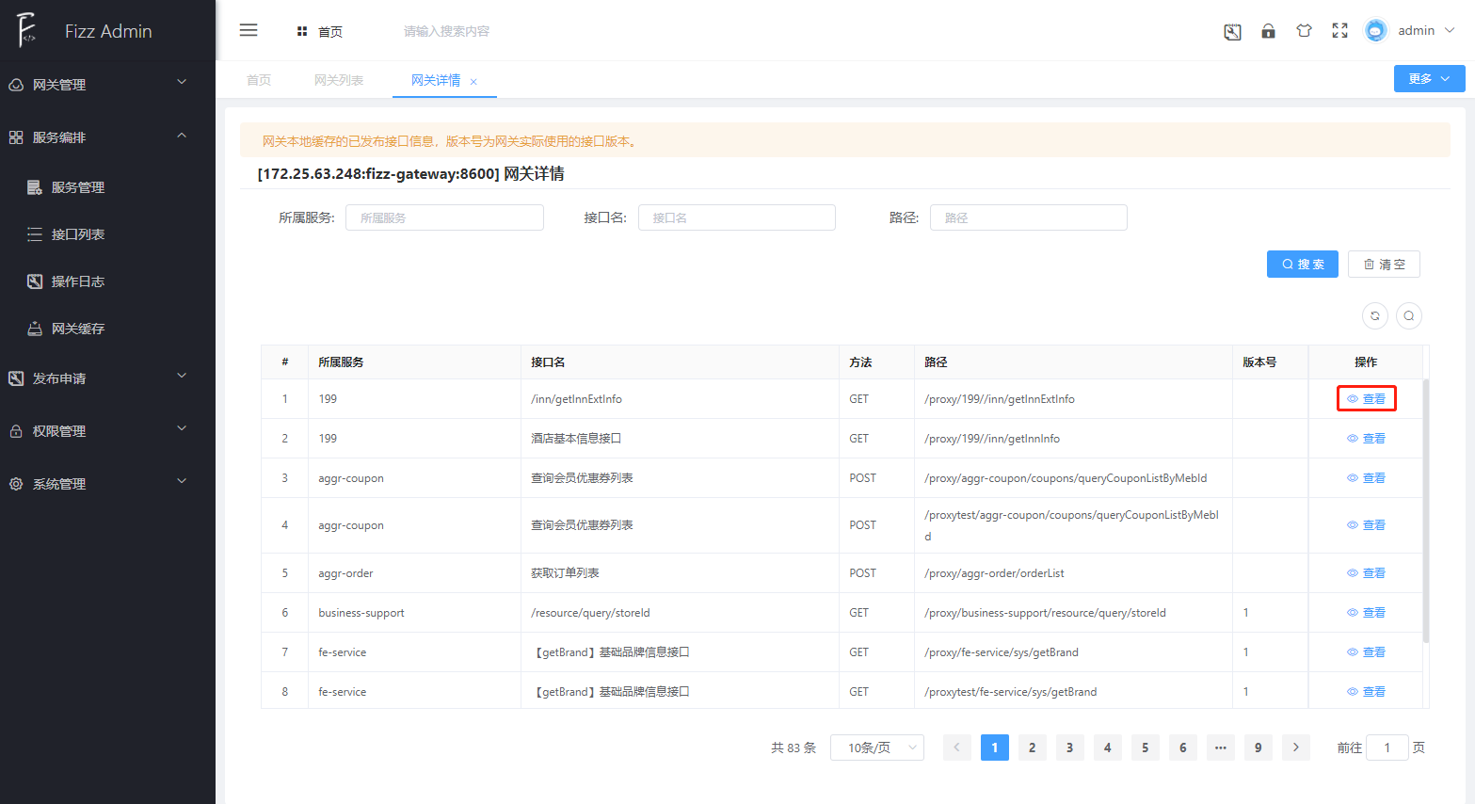Expand the 网关管理 sidebar menu
This screenshot has width=1475, height=804.
(x=107, y=84)
